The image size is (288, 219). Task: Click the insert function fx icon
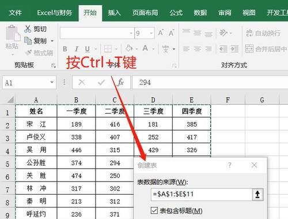click(x=120, y=83)
